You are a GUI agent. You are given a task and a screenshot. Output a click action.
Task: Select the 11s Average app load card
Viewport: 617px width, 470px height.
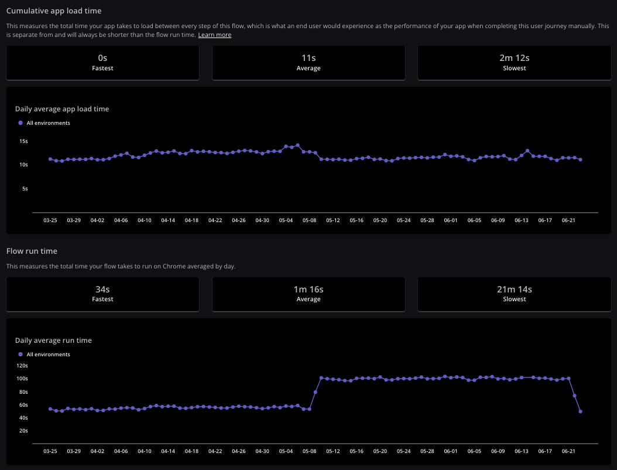309,63
